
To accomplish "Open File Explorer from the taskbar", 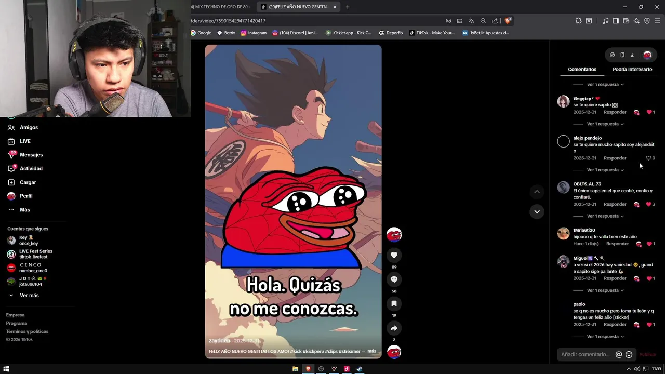I will (x=295, y=369).
